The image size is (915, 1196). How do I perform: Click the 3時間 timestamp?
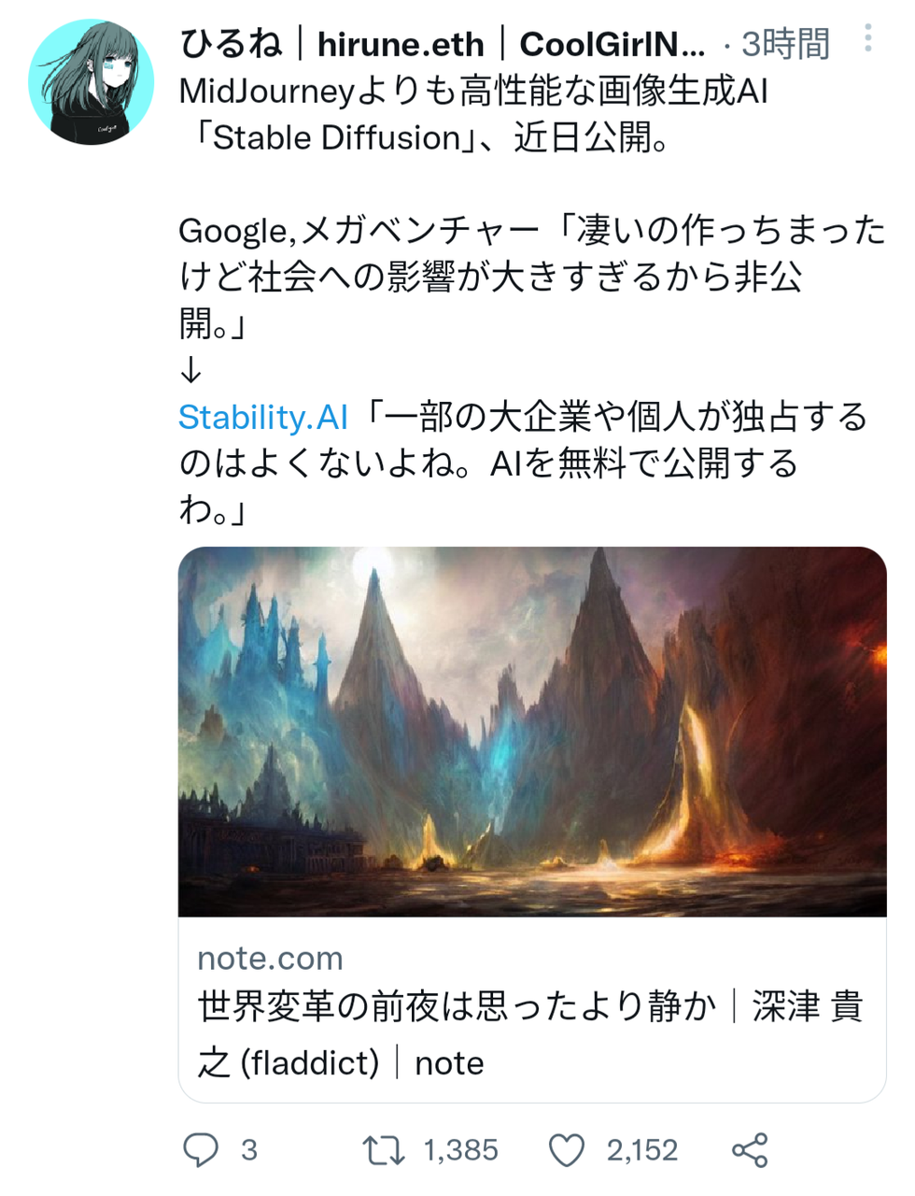(x=785, y=43)
